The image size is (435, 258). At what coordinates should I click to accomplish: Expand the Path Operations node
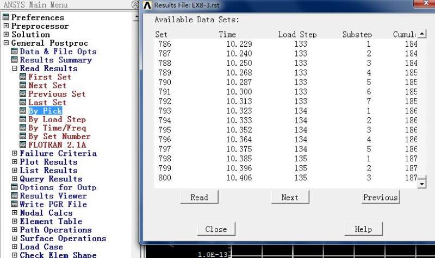coord(15,230)
